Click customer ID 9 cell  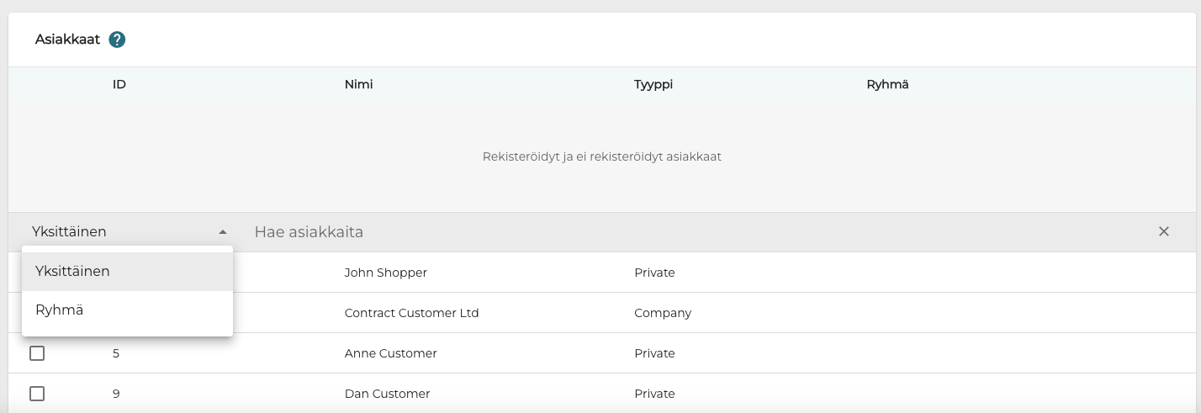116,394
